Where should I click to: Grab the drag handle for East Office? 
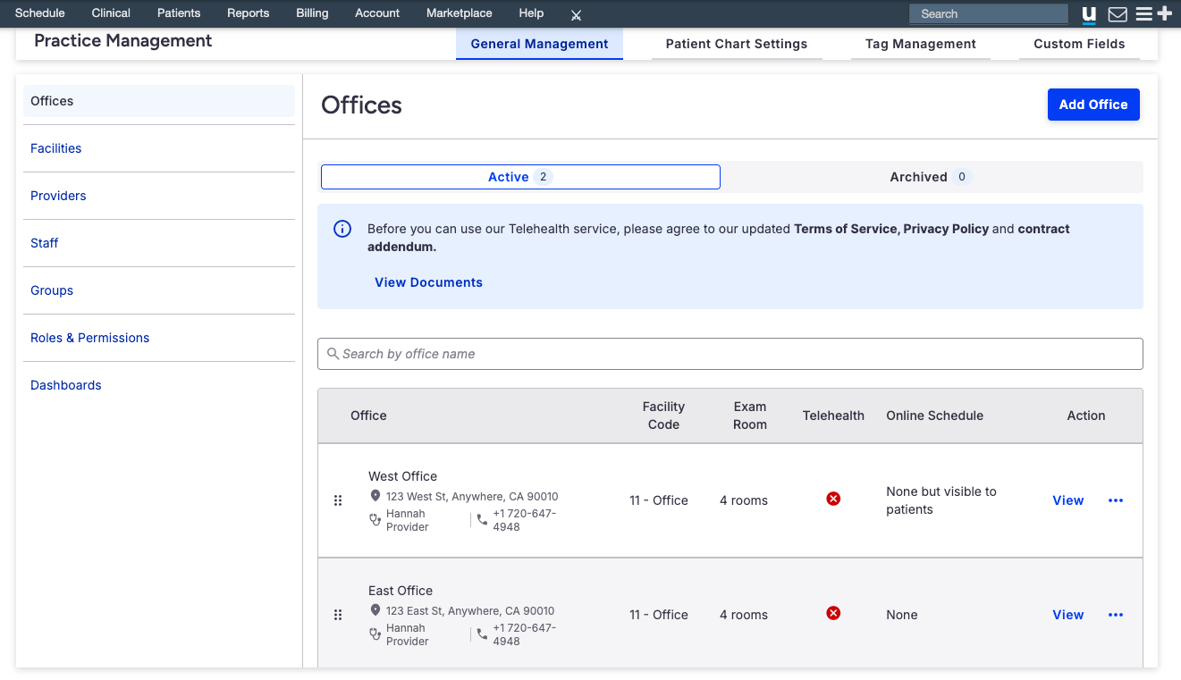tap(338, 615)
